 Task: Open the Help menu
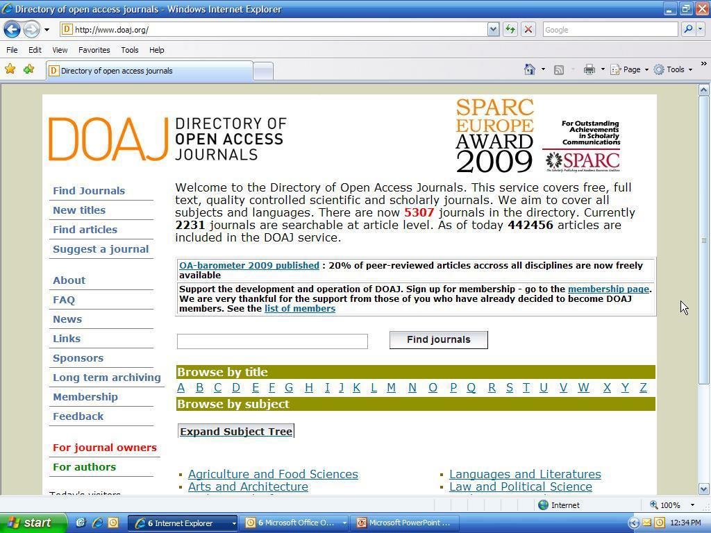[156, 50]
